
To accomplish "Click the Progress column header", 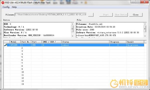I will (118, 42).
